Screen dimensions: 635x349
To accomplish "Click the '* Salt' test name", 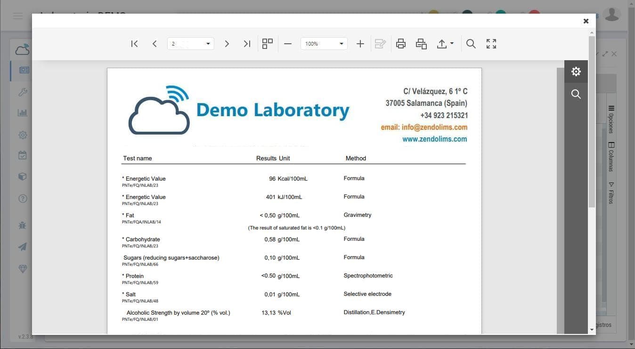I will pos(129,294).
